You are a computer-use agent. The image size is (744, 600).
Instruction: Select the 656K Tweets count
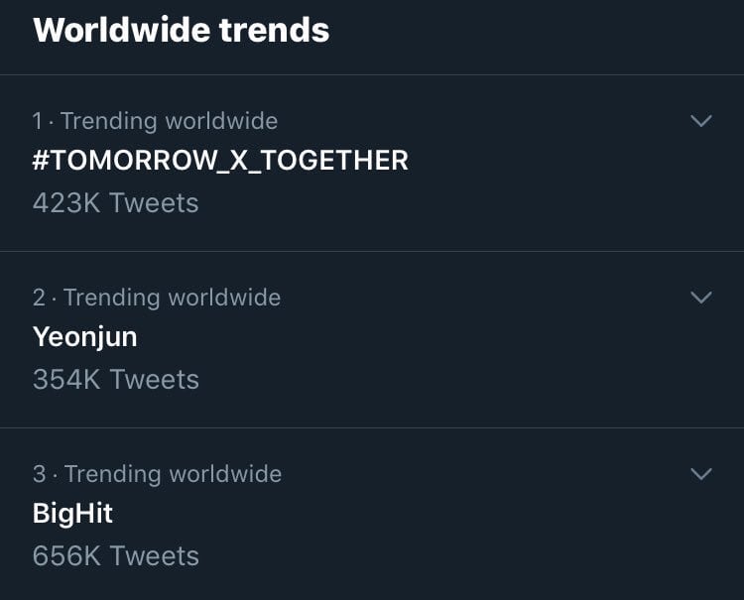pos(116,556)
